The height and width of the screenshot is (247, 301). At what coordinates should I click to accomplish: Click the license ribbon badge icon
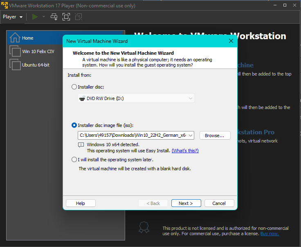[144, 227]
